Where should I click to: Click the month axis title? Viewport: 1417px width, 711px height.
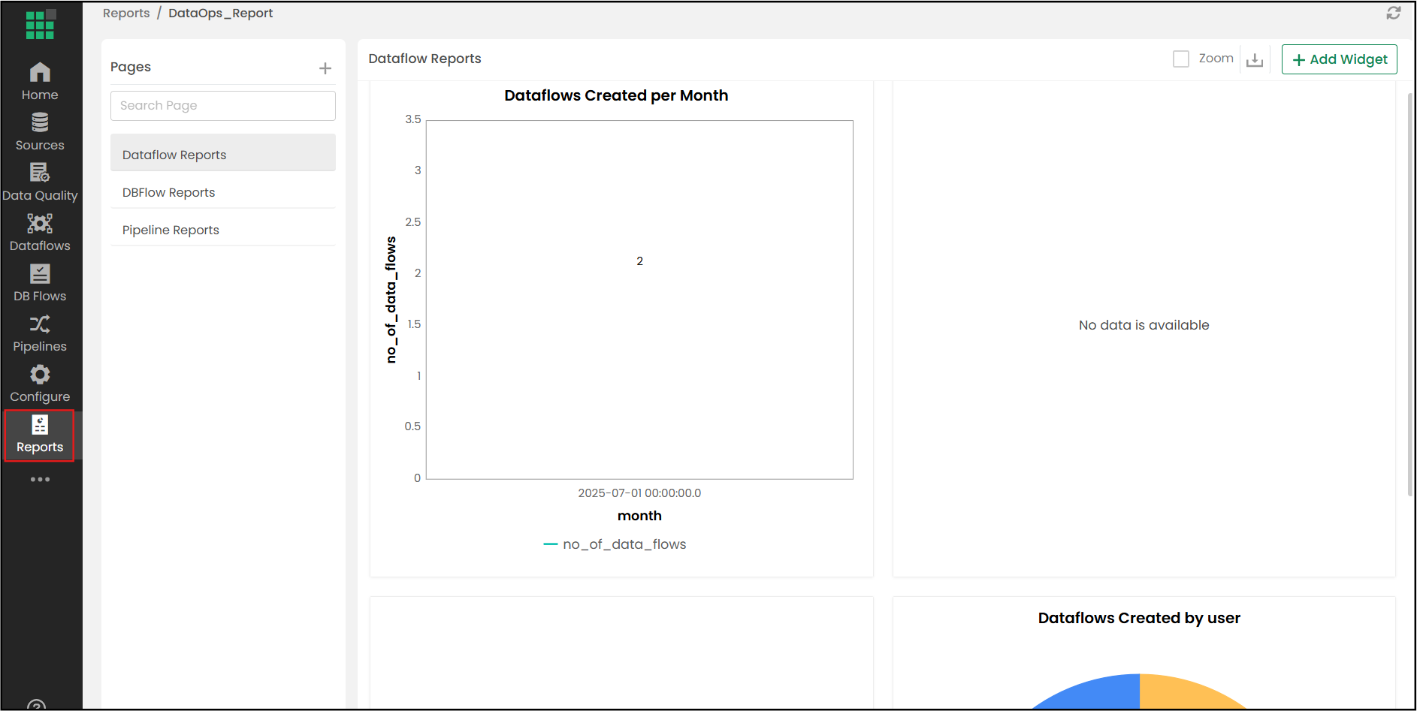(x=639, y=516)
